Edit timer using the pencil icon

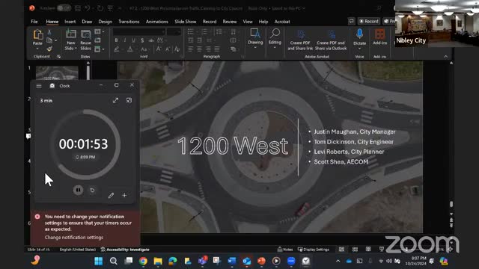pos(111,195)
